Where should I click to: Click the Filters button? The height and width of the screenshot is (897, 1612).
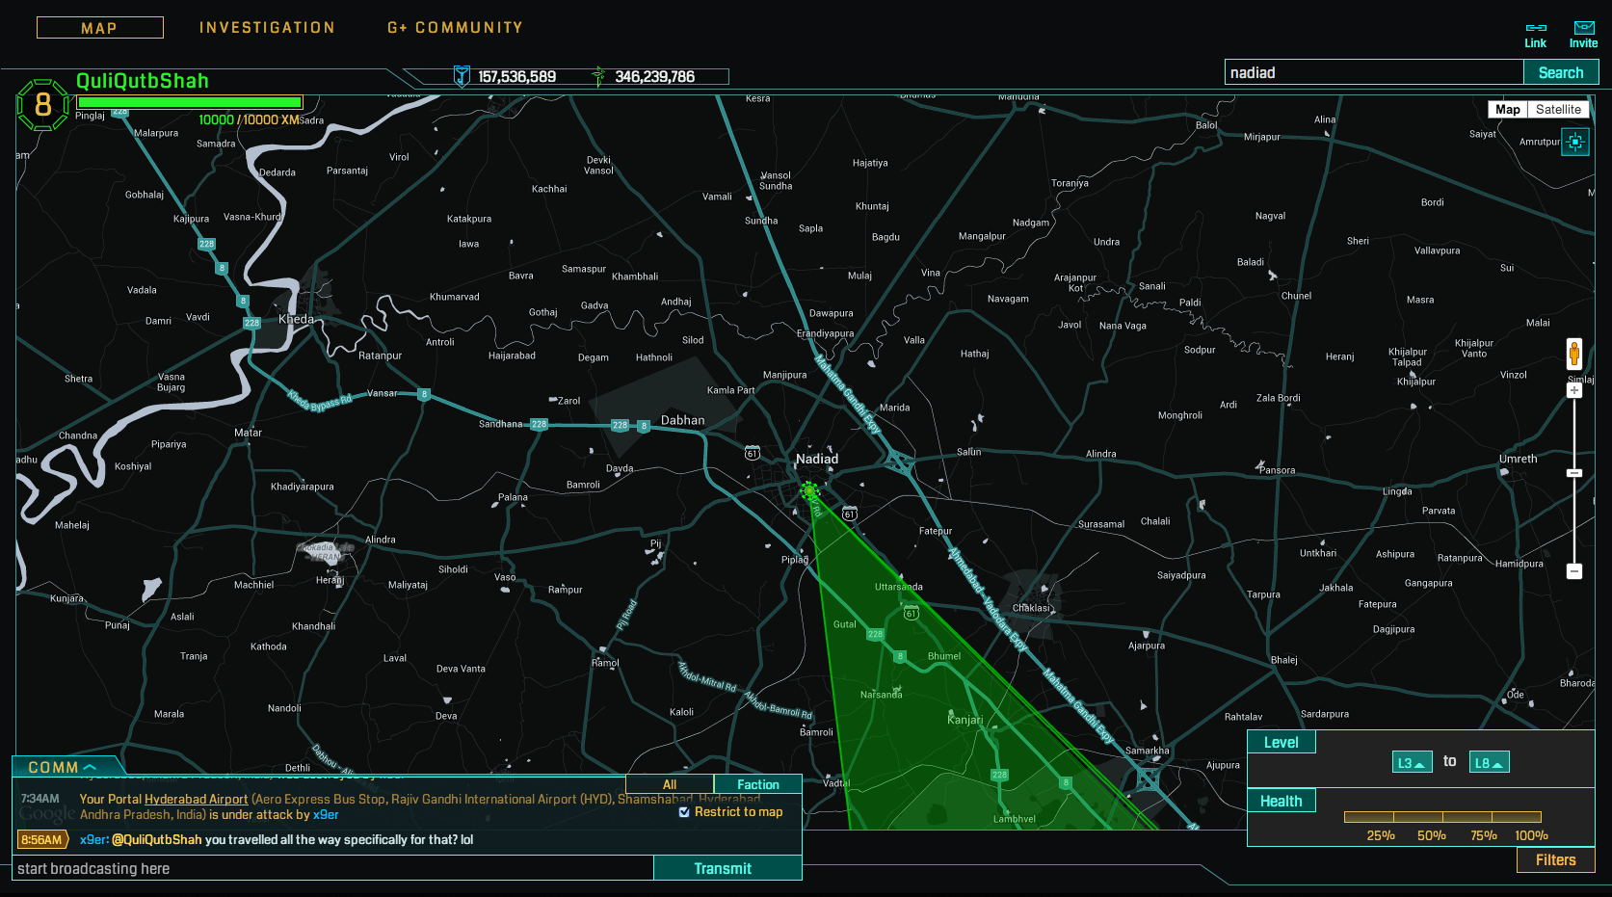(1555, 860)
